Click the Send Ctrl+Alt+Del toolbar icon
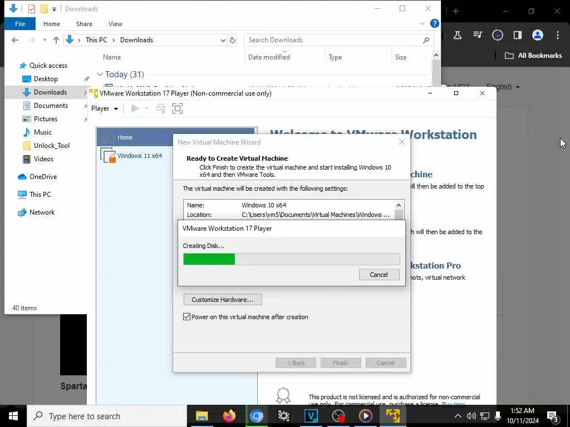Viewport: 570px width, 427px height. click(x=161, y=108)
